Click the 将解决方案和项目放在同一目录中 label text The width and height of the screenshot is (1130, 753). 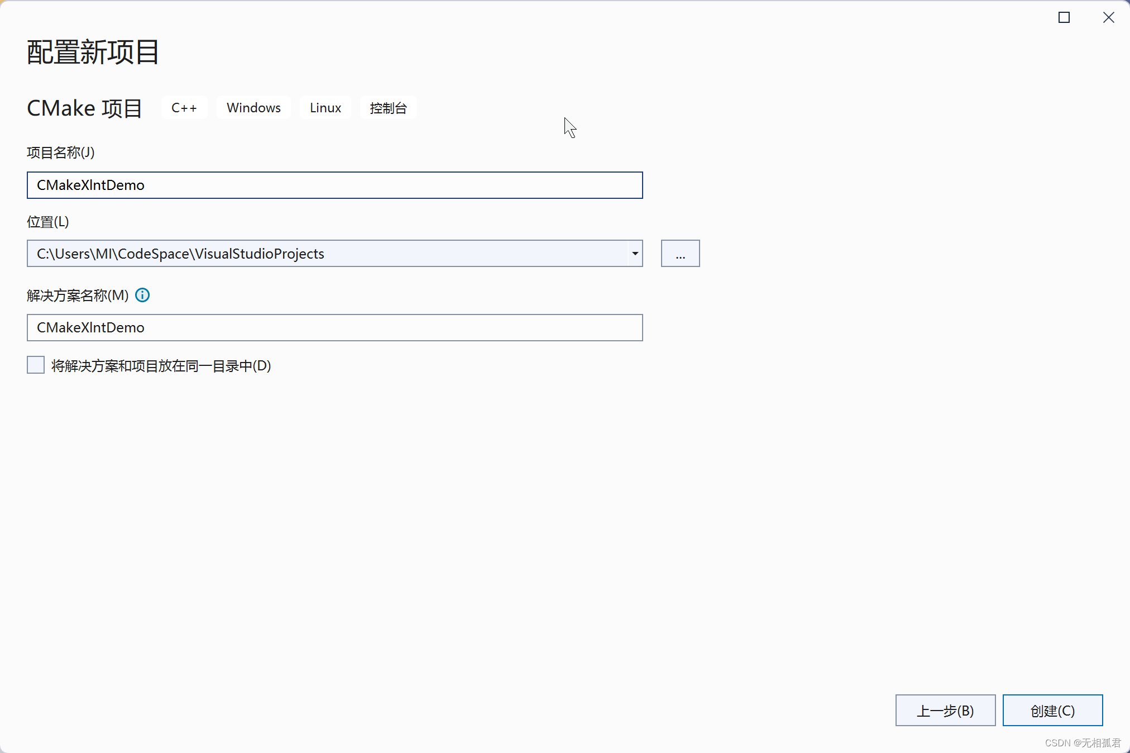pos(161,366)
